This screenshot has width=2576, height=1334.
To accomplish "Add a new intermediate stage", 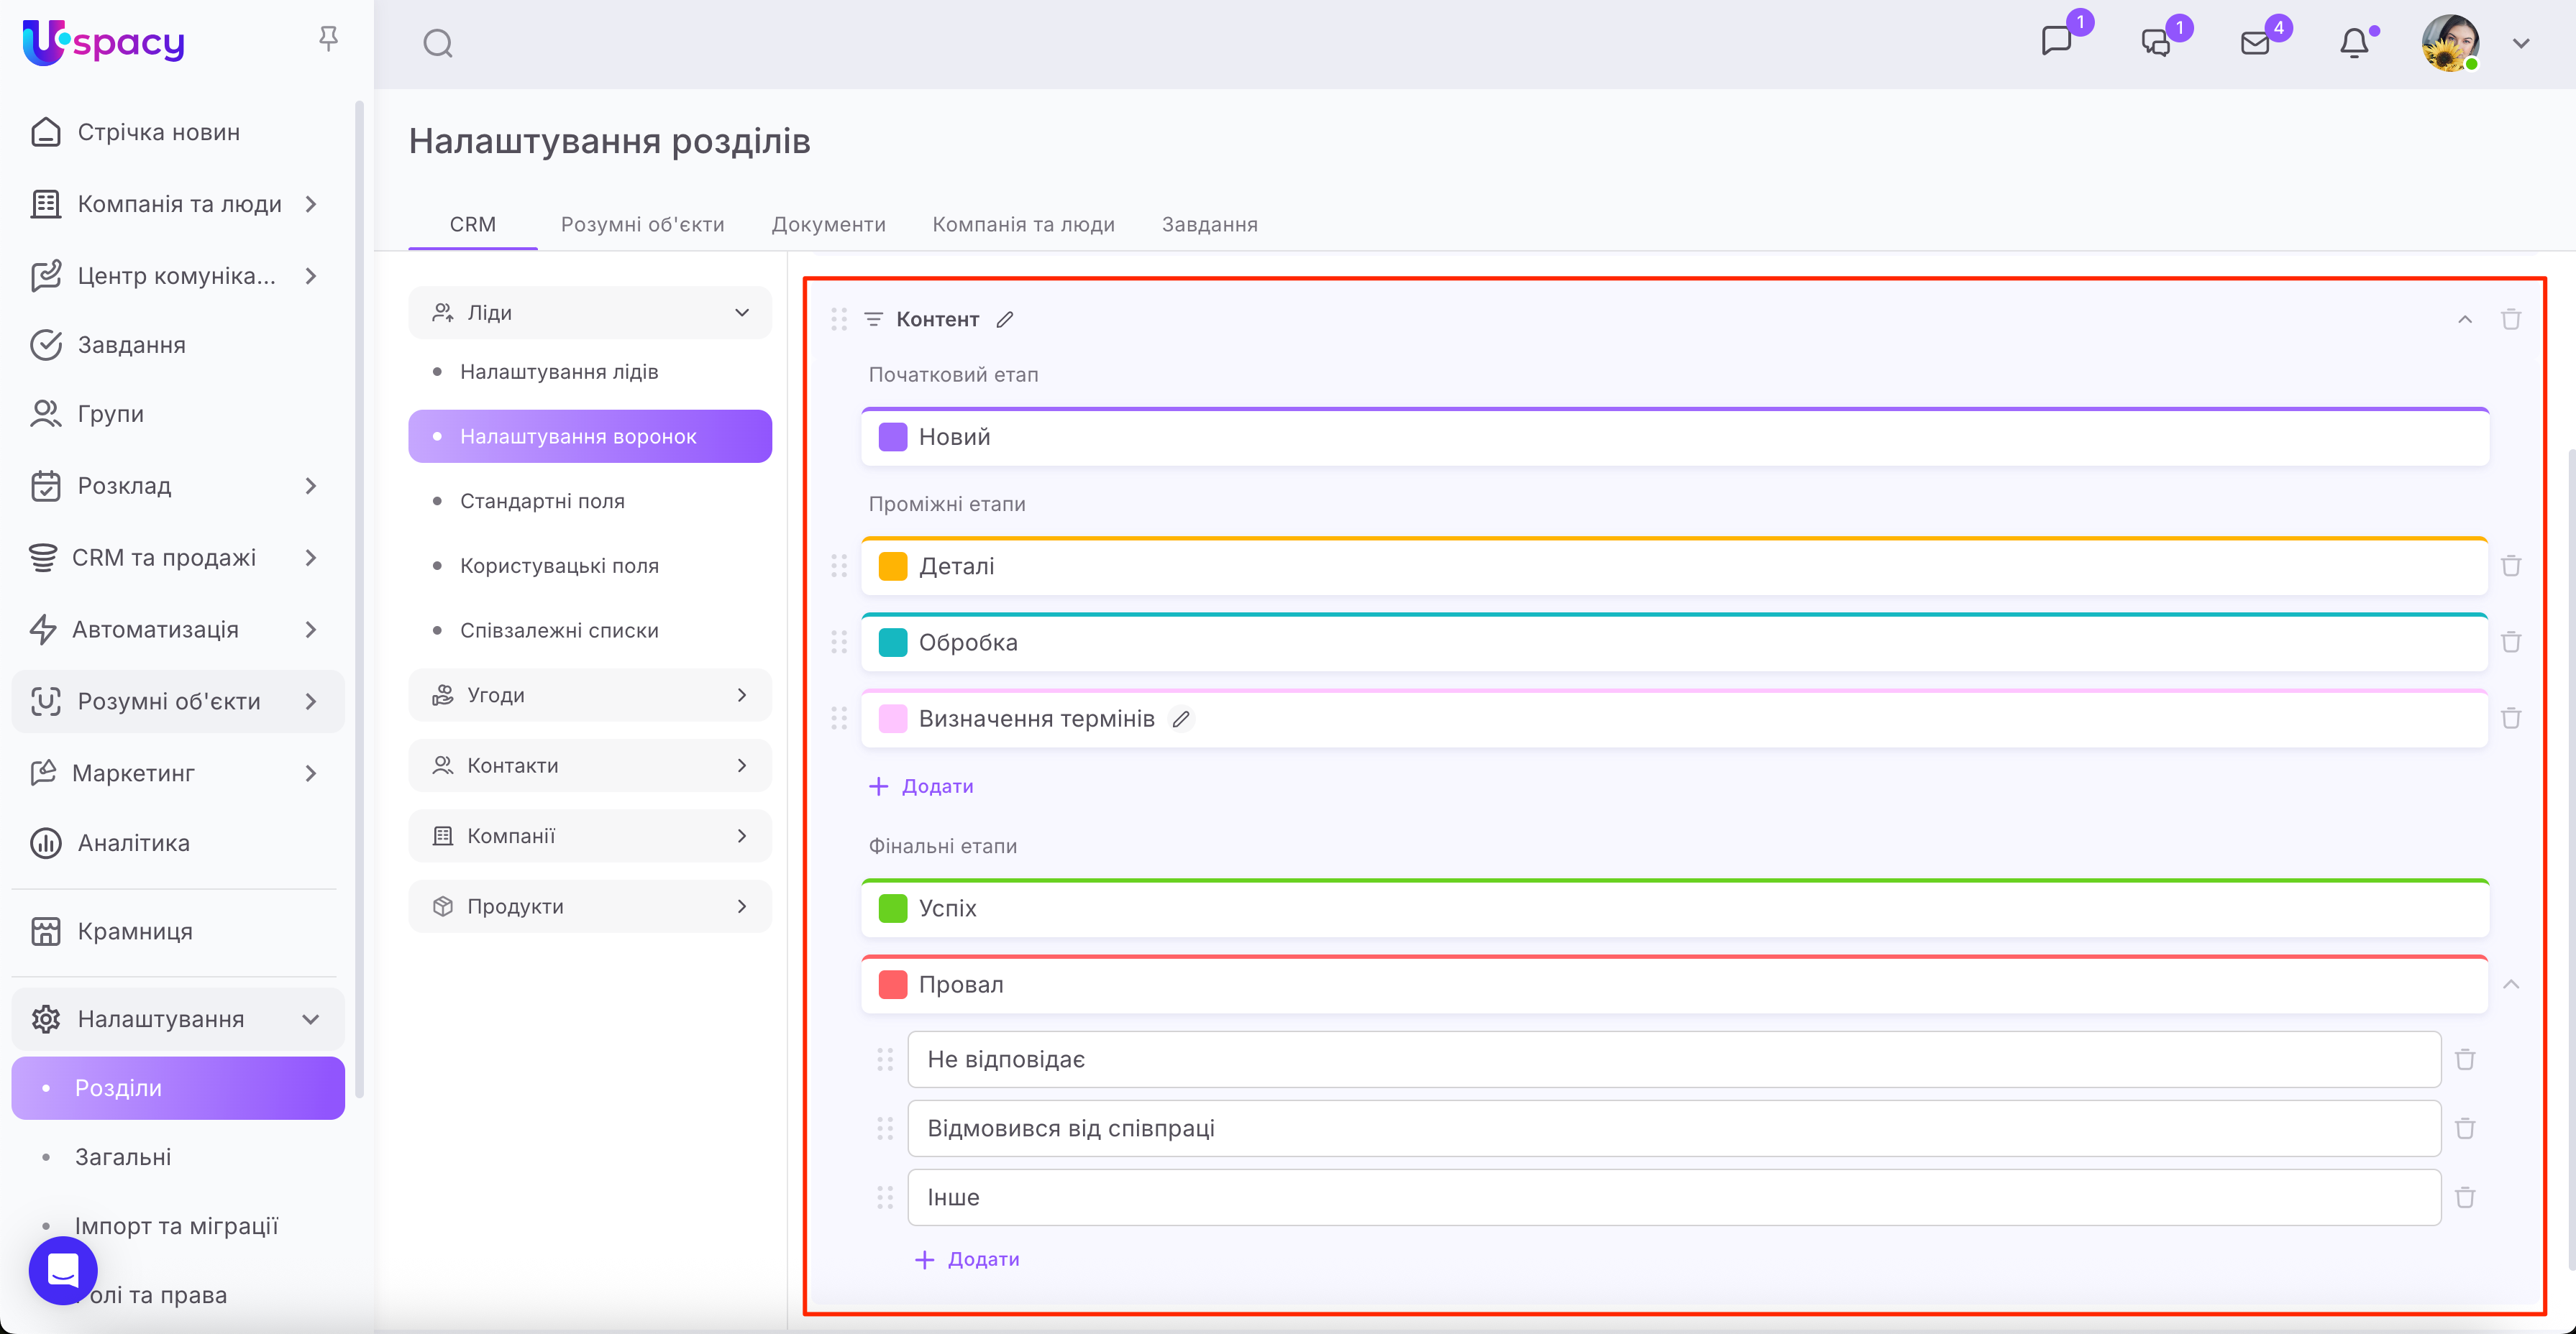I will tap(921, 786).
